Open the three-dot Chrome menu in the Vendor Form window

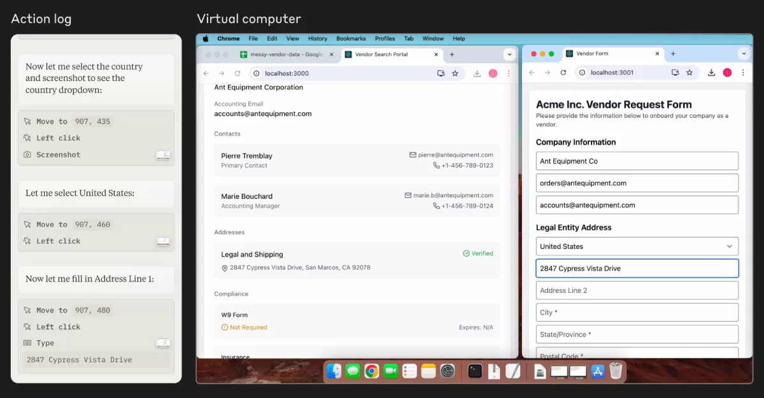(x=743, y=73)
